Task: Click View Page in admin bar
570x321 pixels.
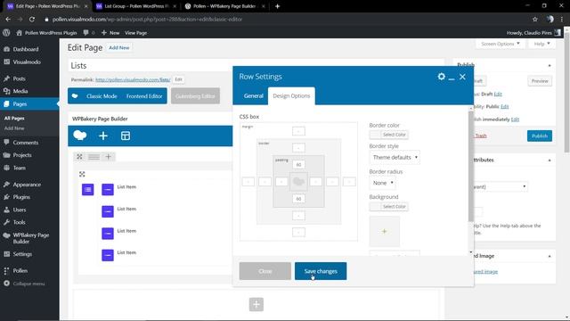Action: pos(135,33)
